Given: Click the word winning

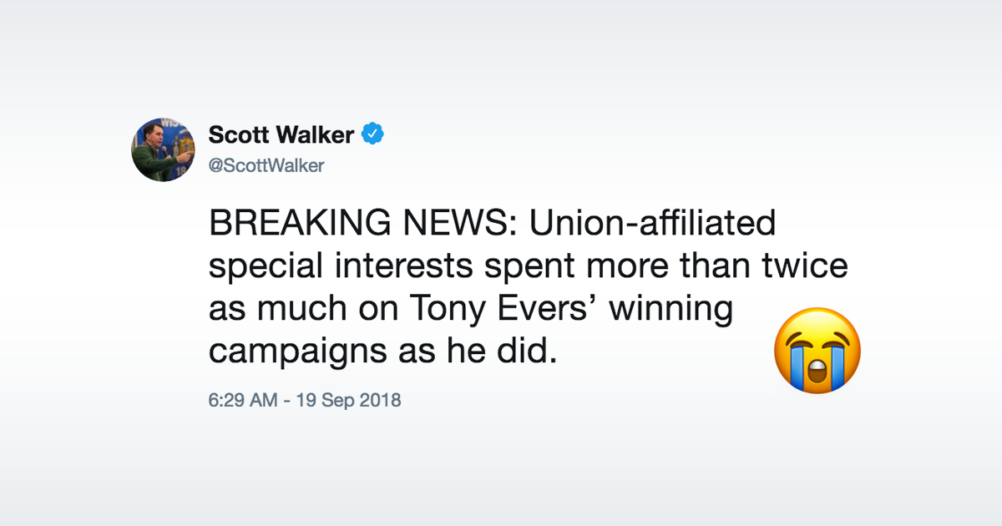Looking at the screenshot, I should pos(671,310).
